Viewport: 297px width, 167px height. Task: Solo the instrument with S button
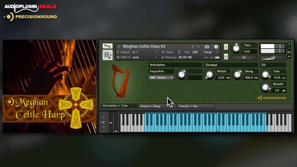226,47
